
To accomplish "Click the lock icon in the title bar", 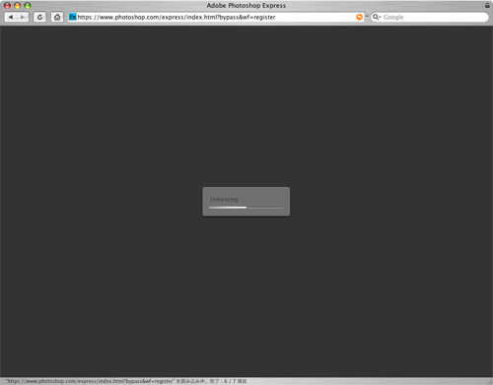I will point(487,5).
